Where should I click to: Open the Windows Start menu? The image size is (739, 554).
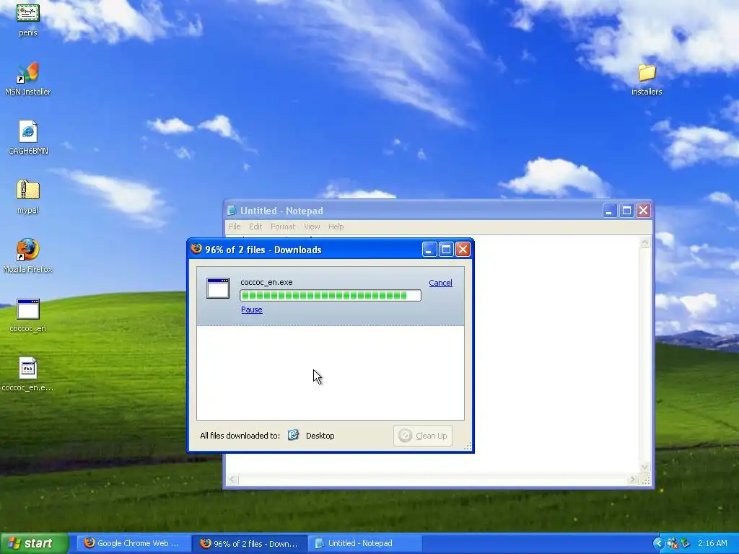point(34,544)
